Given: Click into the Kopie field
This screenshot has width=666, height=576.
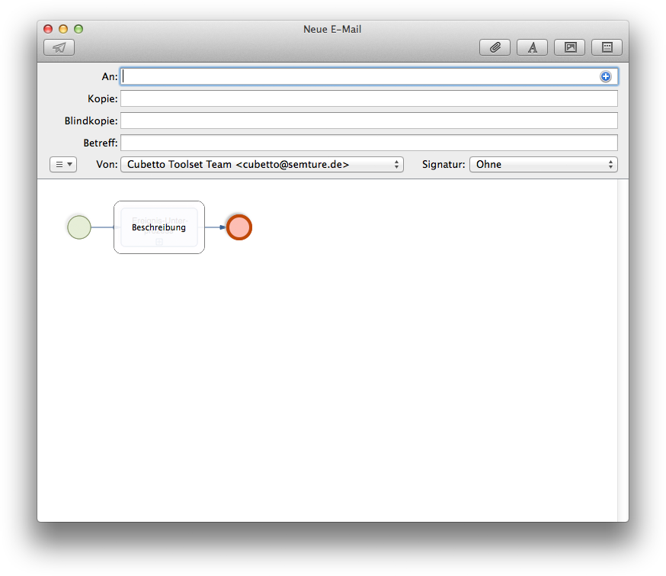Looking at the screenshot, I should (369, 98).
